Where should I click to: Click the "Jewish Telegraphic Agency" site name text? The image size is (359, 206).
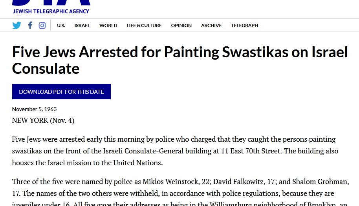(51, 11)
